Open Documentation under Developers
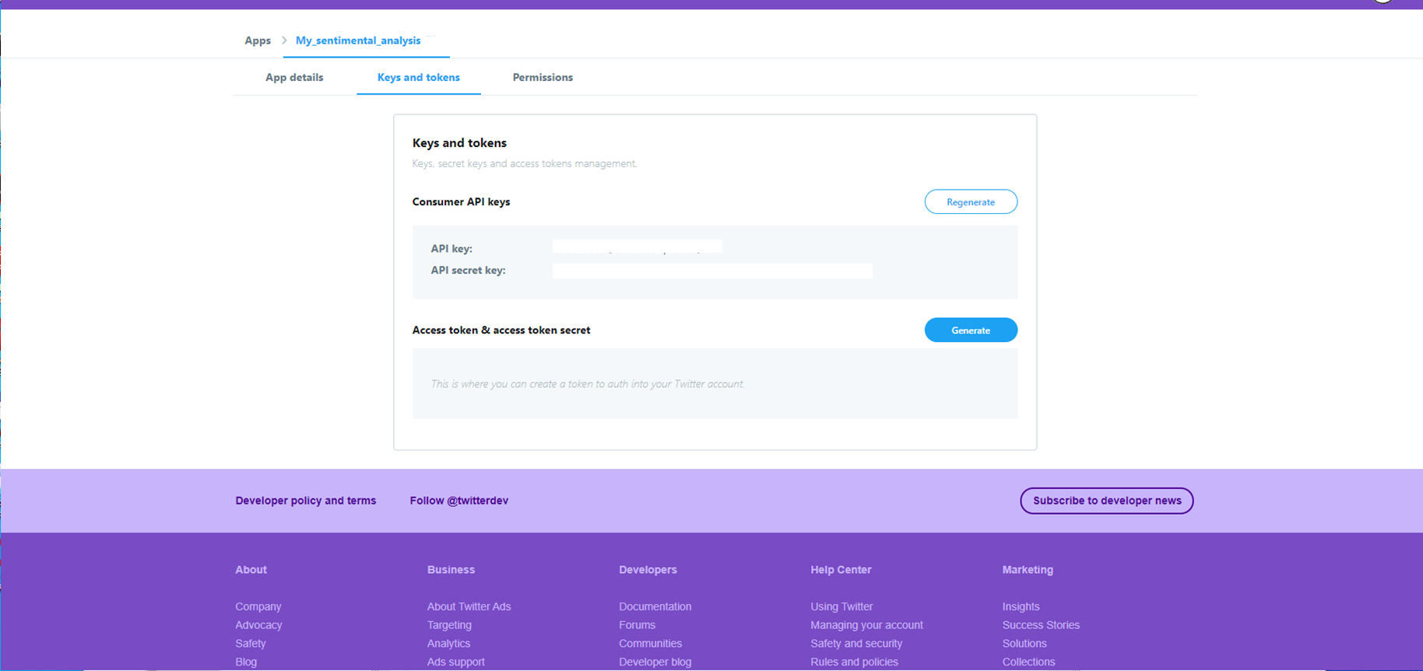Viewport: 1423px width, 671px height. [x=655, y=606]
